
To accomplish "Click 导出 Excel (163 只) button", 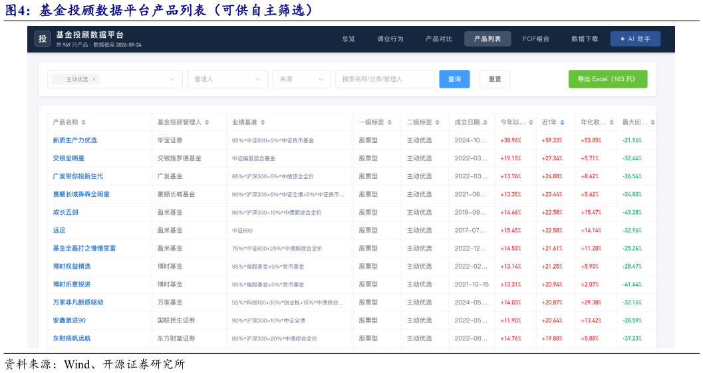I will point(608,79).
